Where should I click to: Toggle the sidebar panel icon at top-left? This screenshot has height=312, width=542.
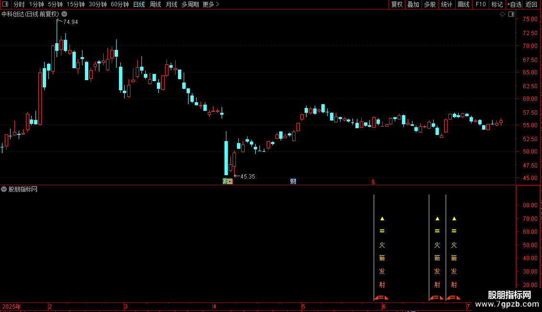point(5,4)
